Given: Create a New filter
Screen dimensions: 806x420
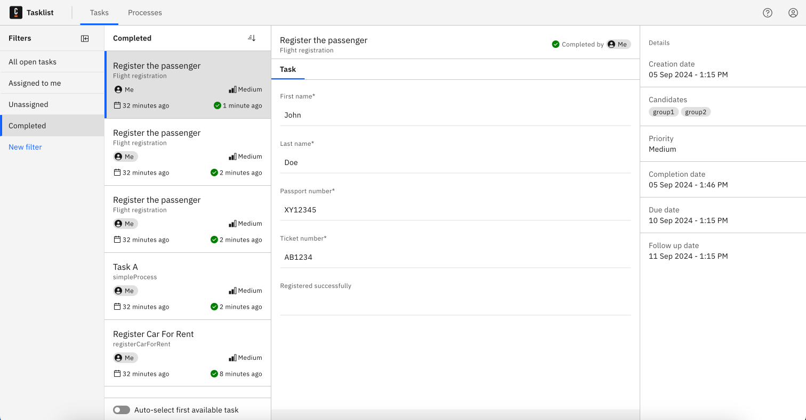Looking at the screenshot, I should [x=25, y=147].
